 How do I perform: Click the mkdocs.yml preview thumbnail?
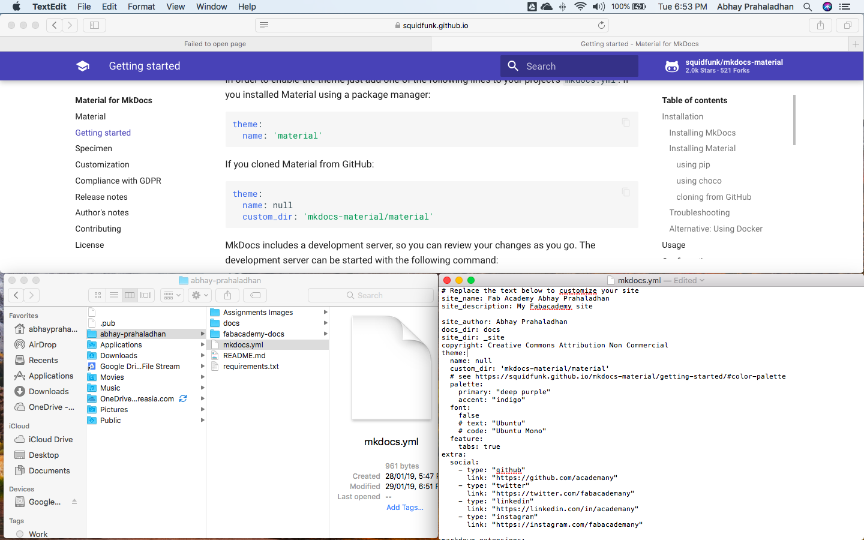coord(391,368)
